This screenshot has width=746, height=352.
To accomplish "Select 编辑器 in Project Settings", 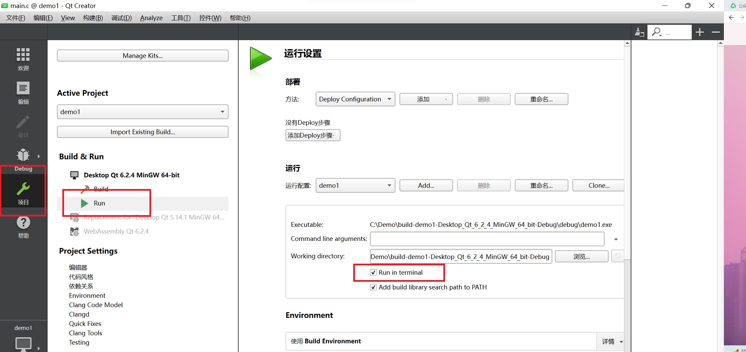I will (x=78, y=267).
